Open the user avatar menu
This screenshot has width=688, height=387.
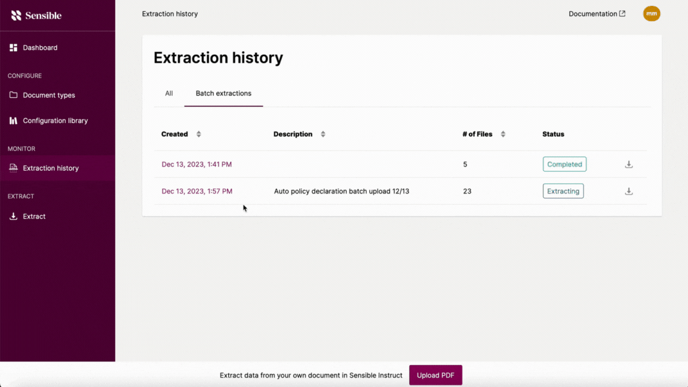[x=652, y=14]
